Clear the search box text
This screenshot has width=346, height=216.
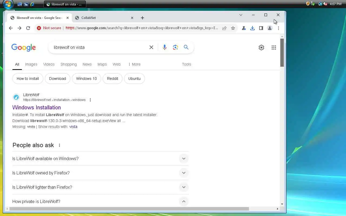(x=151, y=47)
